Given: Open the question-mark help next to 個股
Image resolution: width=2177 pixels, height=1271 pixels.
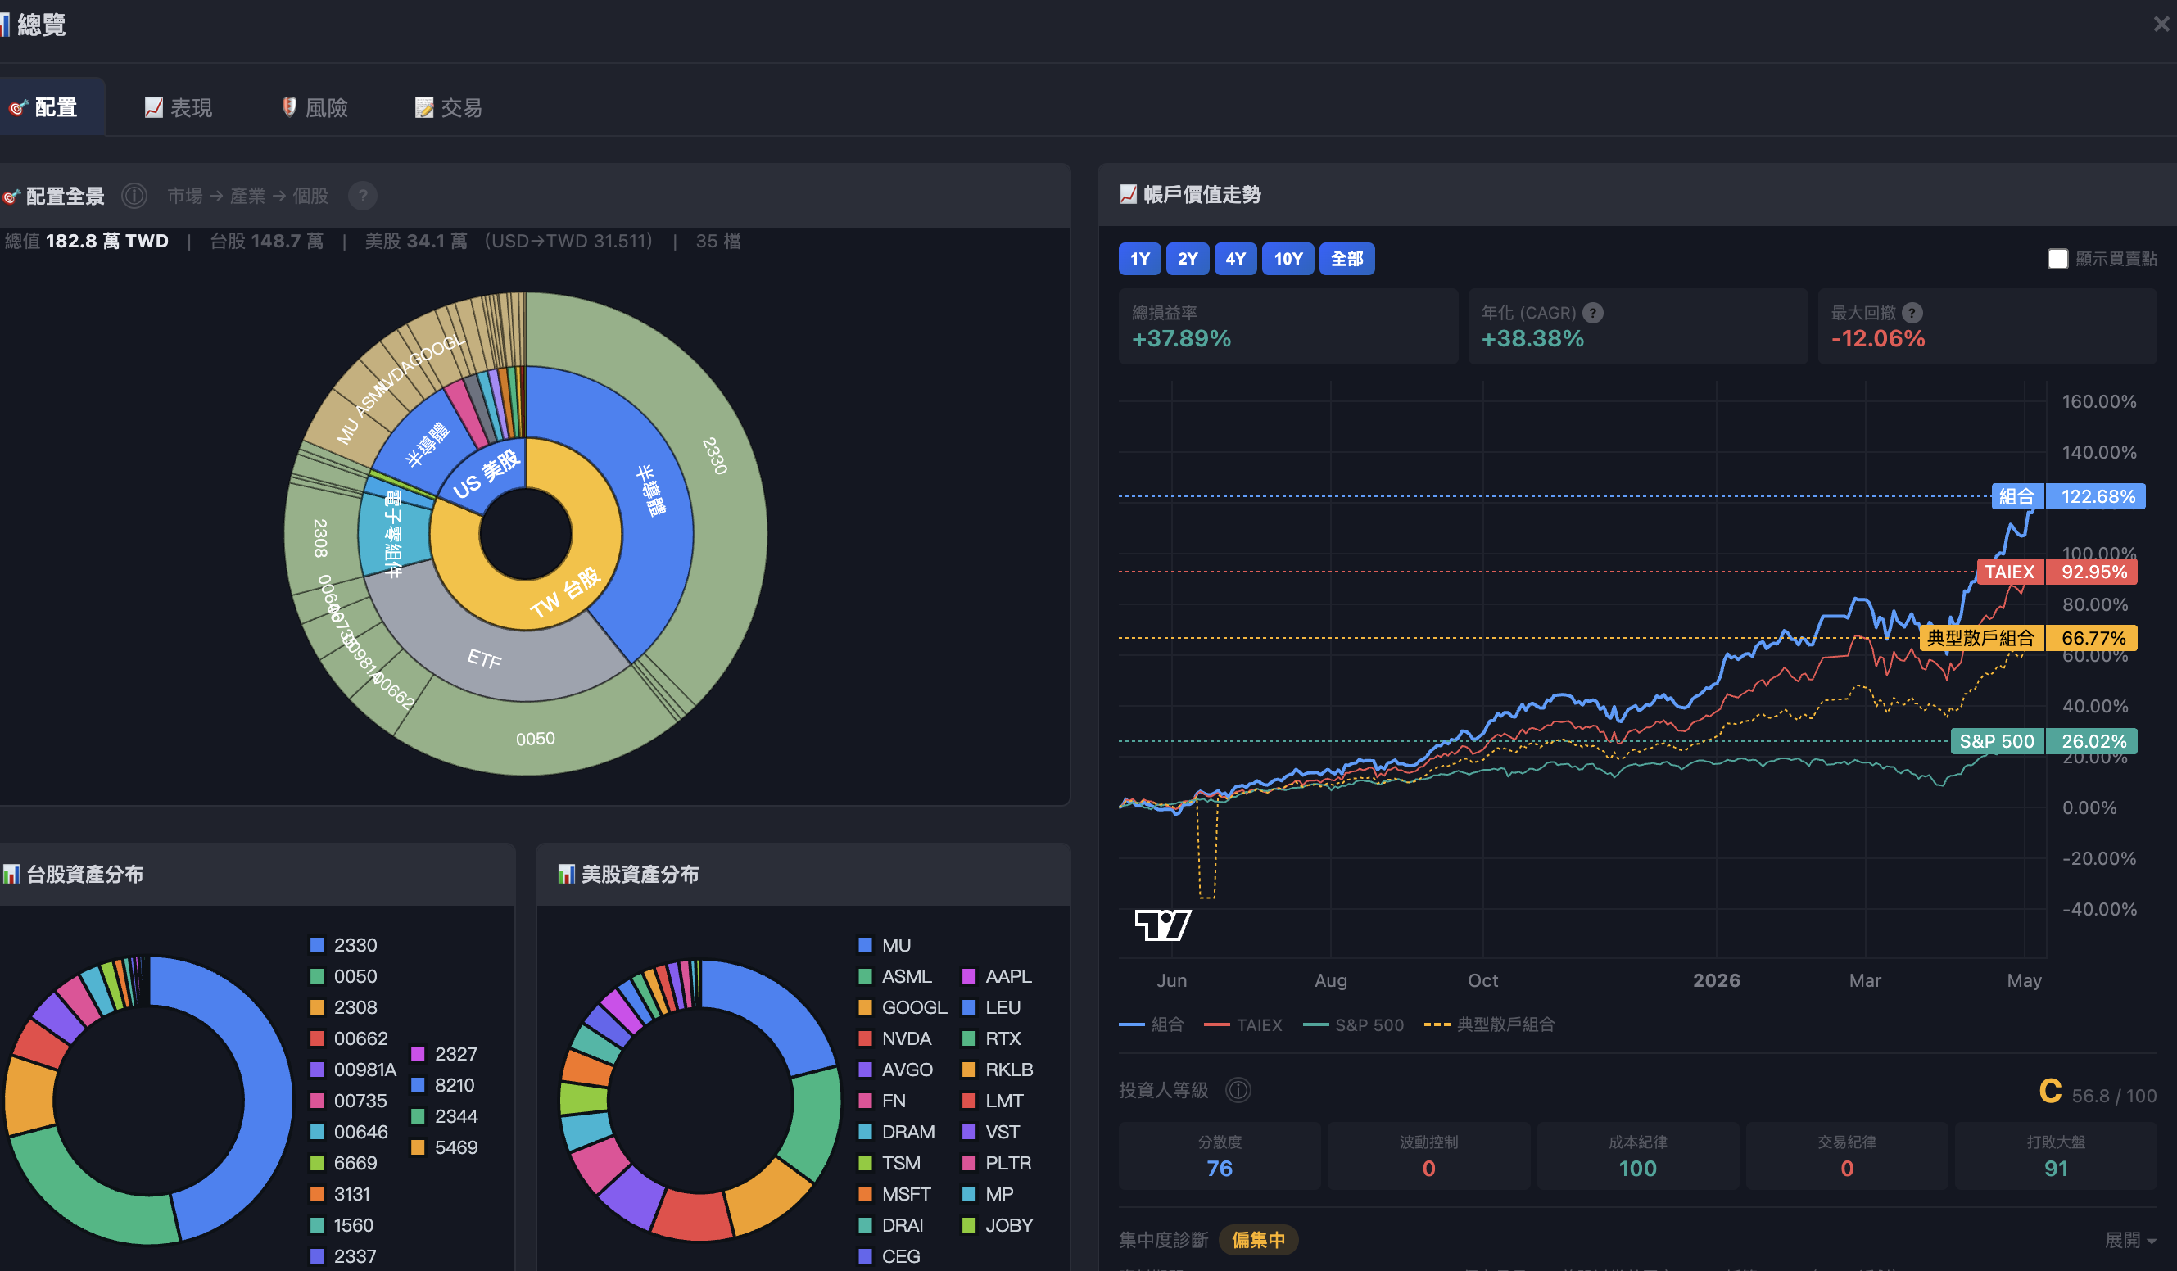Looking at the screenshot, I should tap(363, 196).
